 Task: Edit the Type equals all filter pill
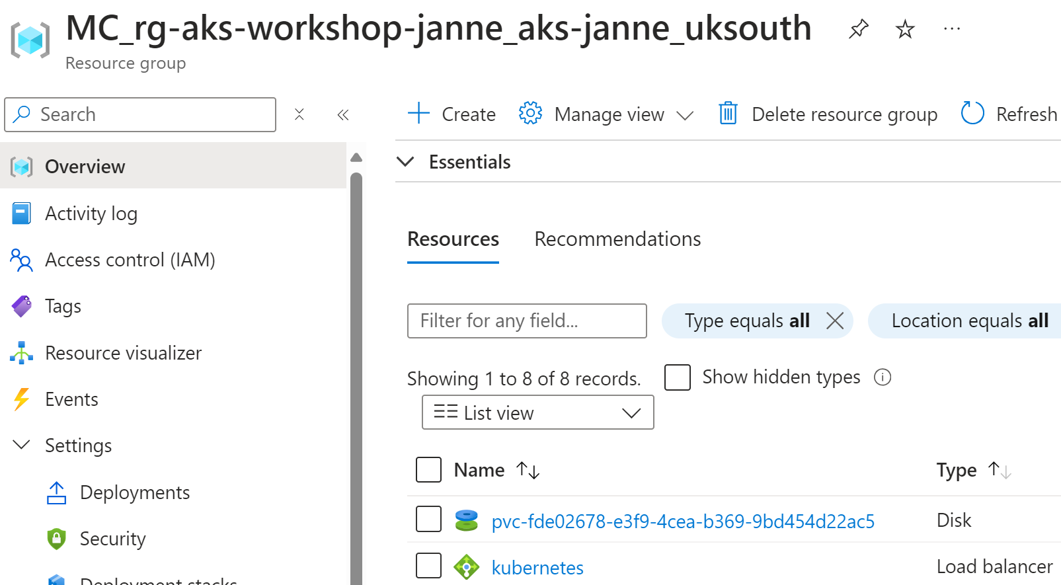(x=747, y=321)
